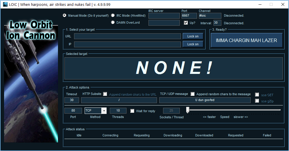The height and width of the screenshot is (151, 289).
Task: Click the Interval field showing 30
Action: tap(217, 23)
